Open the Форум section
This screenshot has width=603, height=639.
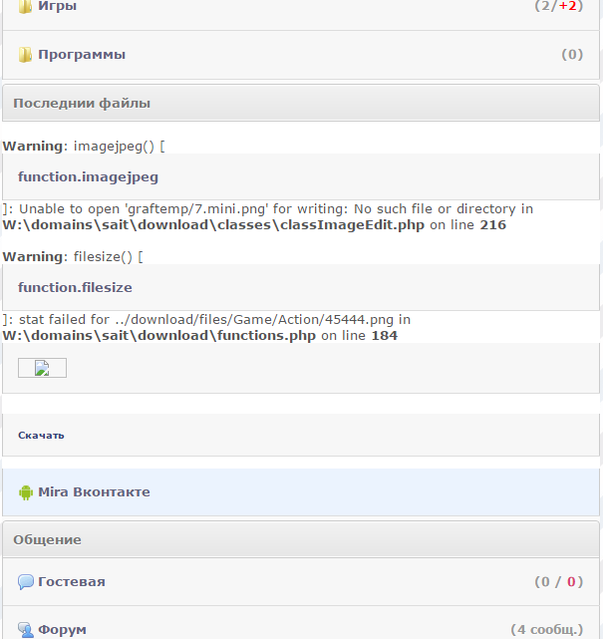point(62,629)
